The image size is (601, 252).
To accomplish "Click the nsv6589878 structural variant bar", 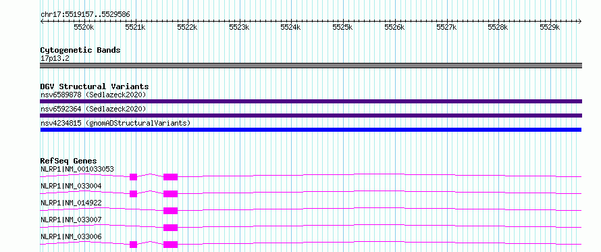I will pos(311,101).
